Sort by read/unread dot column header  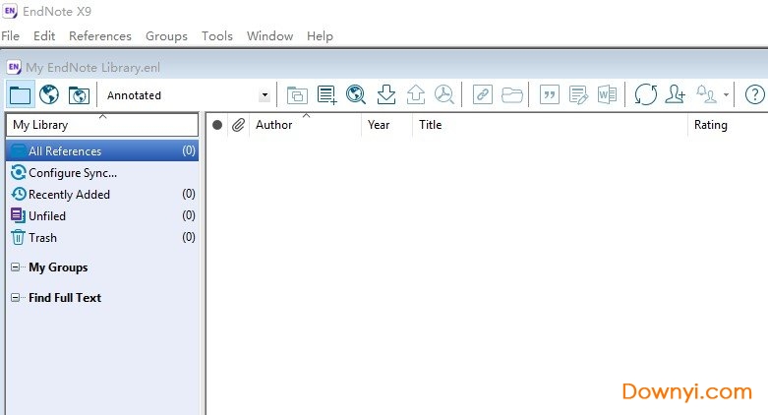coord(217,125)
